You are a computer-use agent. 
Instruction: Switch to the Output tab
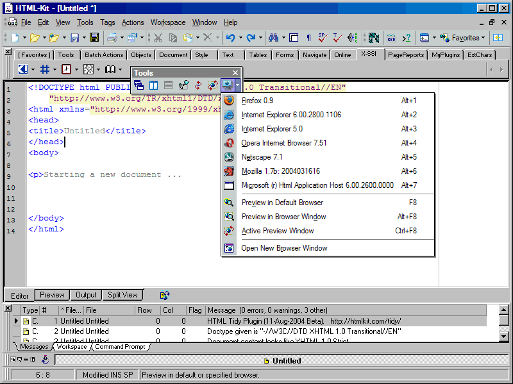click(x=86, y=295)
